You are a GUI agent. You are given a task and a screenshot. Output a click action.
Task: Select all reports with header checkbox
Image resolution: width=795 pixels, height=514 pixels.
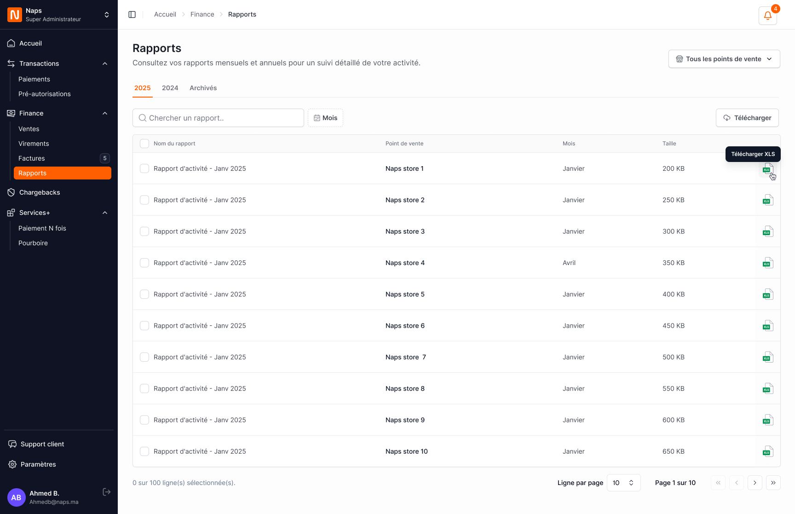(144, 144)
